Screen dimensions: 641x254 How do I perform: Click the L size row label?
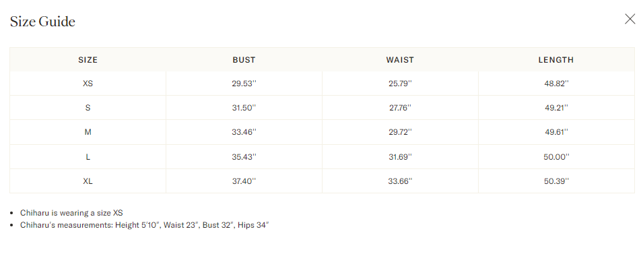(x=88, y=157)
